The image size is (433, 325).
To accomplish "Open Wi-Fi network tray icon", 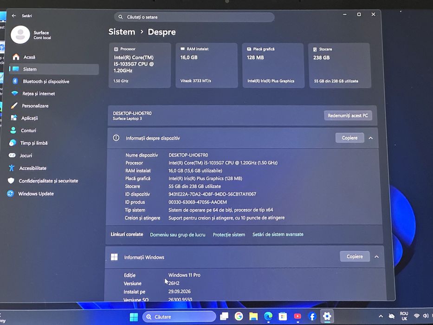I will coord(417,316).
